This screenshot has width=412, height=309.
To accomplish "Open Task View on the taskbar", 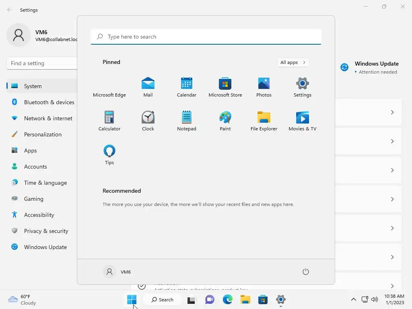I will tap(191, 299).
